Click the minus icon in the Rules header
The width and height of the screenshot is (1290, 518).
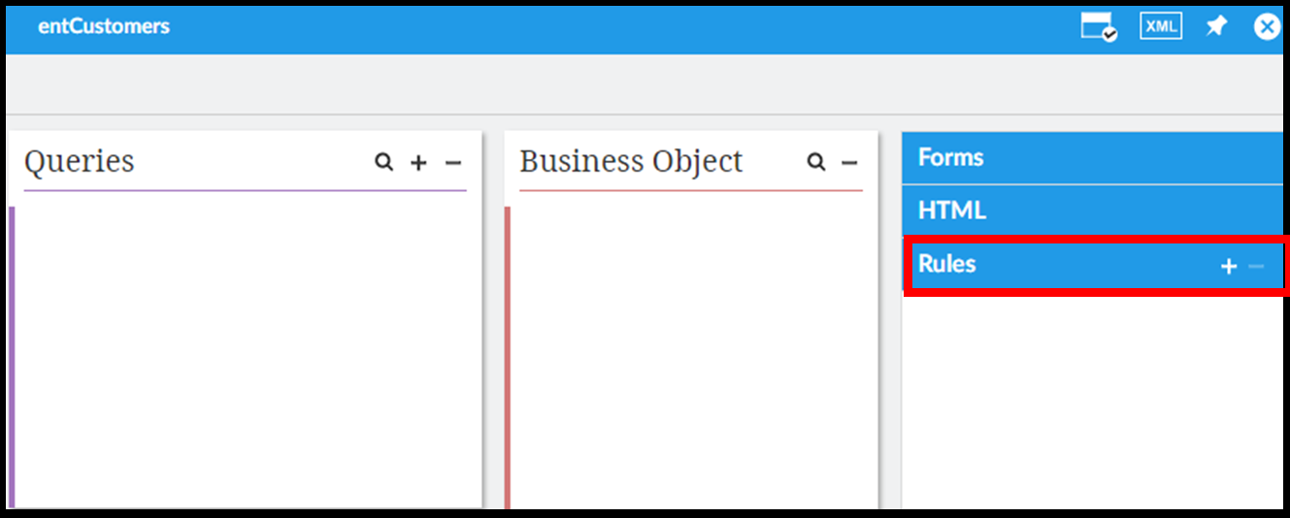[1256, 266]
